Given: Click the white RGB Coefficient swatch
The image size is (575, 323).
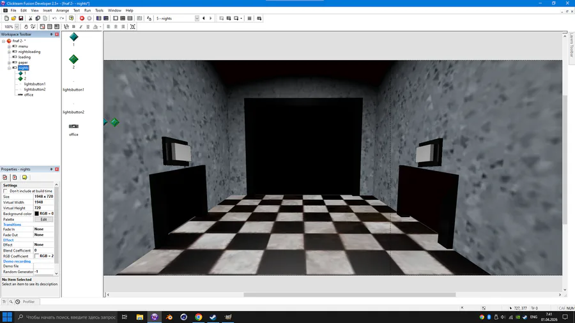Looking at the screenshot, I should [x=36, y=256].
